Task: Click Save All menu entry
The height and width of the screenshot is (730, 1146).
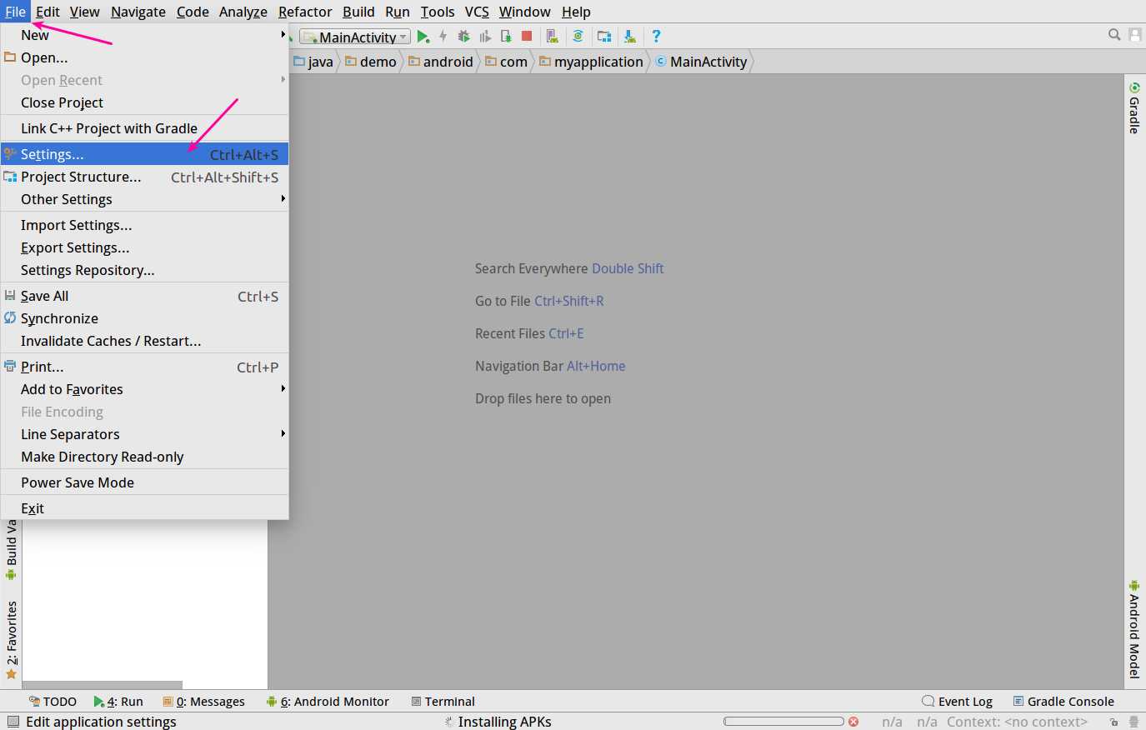Action: pos(144,296)
